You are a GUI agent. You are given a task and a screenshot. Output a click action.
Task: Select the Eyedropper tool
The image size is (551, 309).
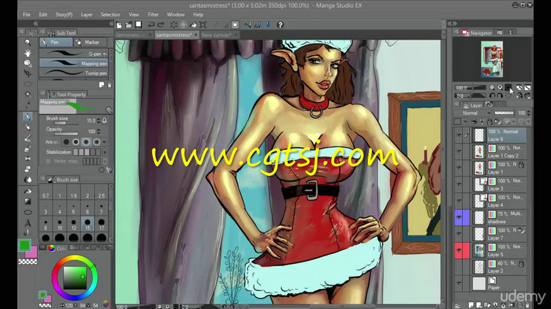[x=28, y=104]
